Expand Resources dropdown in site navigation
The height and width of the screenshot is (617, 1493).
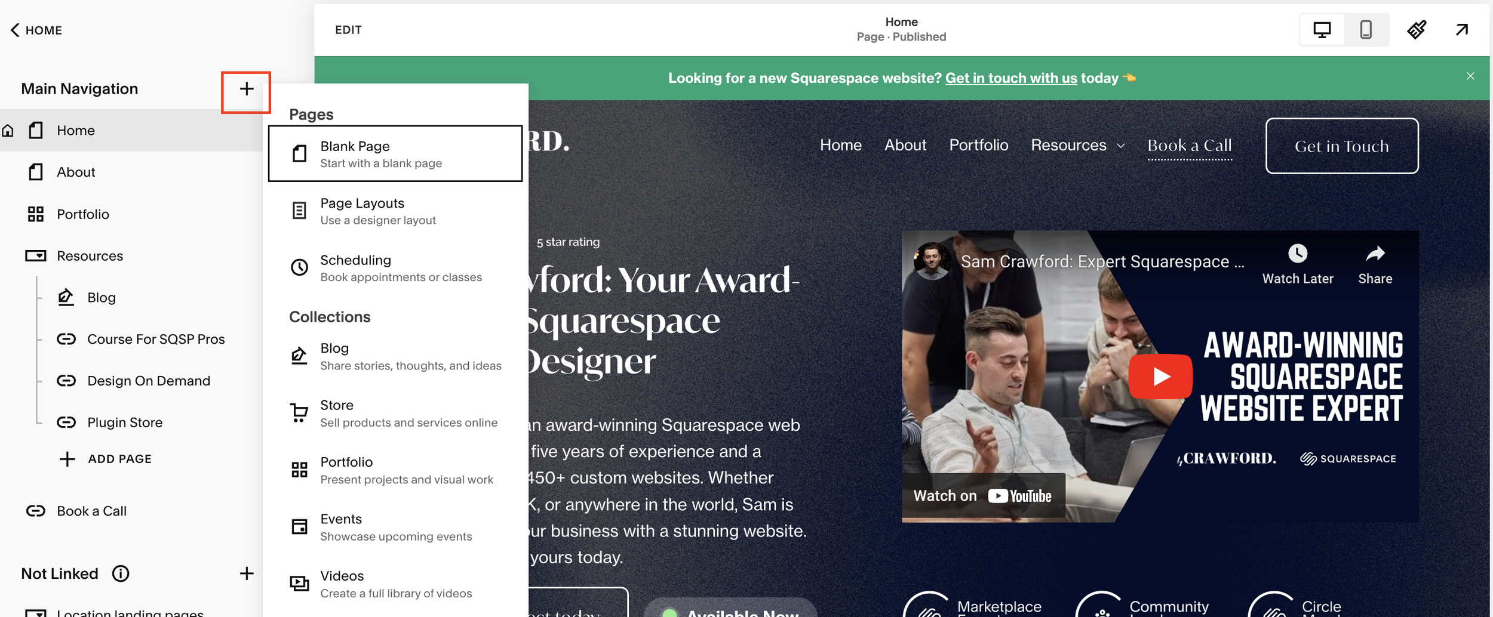[1078, 145]
